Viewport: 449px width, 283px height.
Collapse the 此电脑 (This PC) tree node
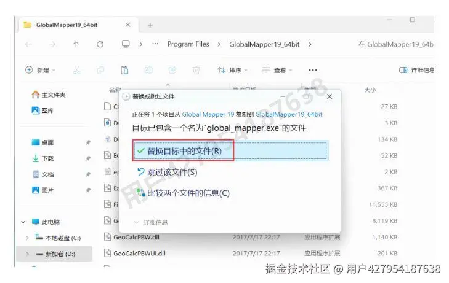point(23,222)
